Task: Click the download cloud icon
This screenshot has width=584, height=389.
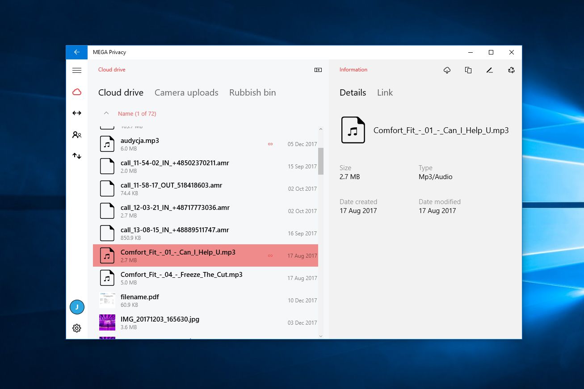Action: (447, 70)
